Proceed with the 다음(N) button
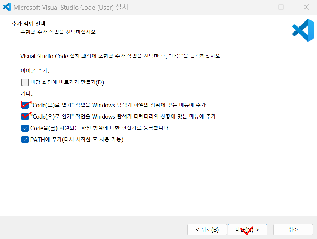 click(x=247, y=230)
